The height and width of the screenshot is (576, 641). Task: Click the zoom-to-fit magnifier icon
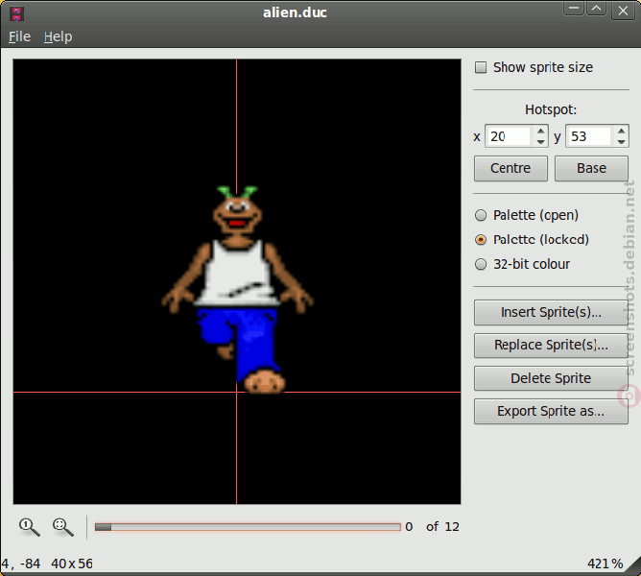tap(63, 527)
